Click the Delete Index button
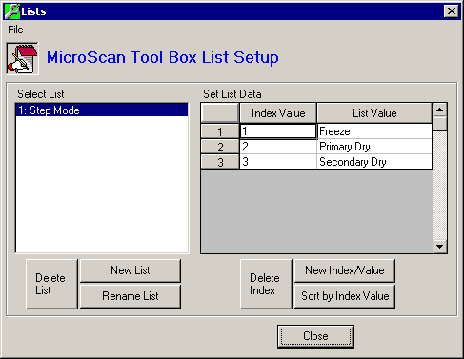 click(x=266, y=284)
